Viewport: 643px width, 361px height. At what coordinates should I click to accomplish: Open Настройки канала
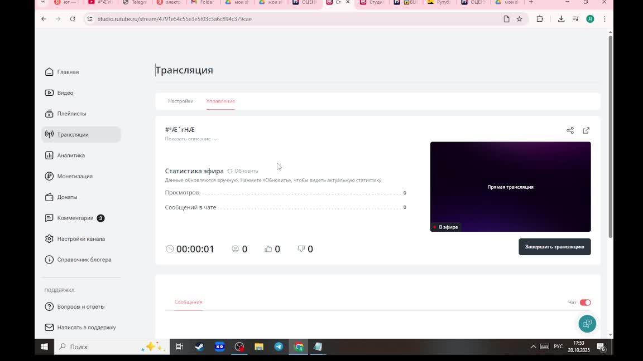click(x=75, y=239)
